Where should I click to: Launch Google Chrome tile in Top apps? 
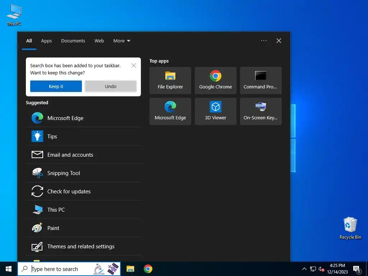coord(216,80)
